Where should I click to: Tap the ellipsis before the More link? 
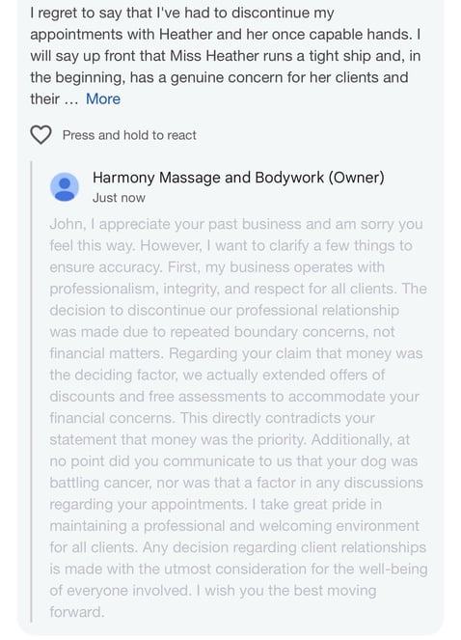(71, 99)
